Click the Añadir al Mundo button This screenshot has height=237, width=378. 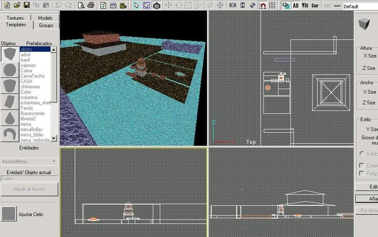coord(29,189)
